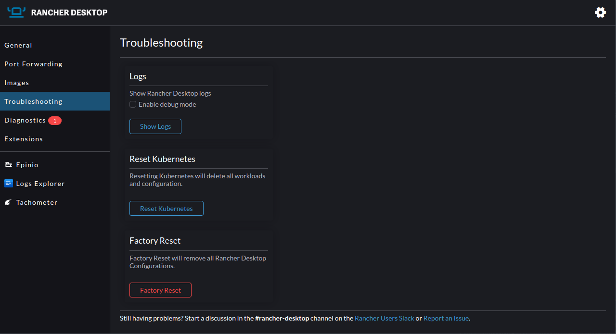616x334 pixels.
Task: Click the red Diagnostics count badge
Action: [56, 120]
